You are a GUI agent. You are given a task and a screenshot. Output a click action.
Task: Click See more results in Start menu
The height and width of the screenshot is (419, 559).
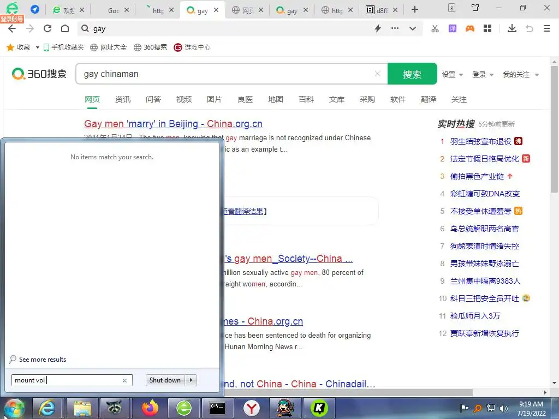coord(43,359)
